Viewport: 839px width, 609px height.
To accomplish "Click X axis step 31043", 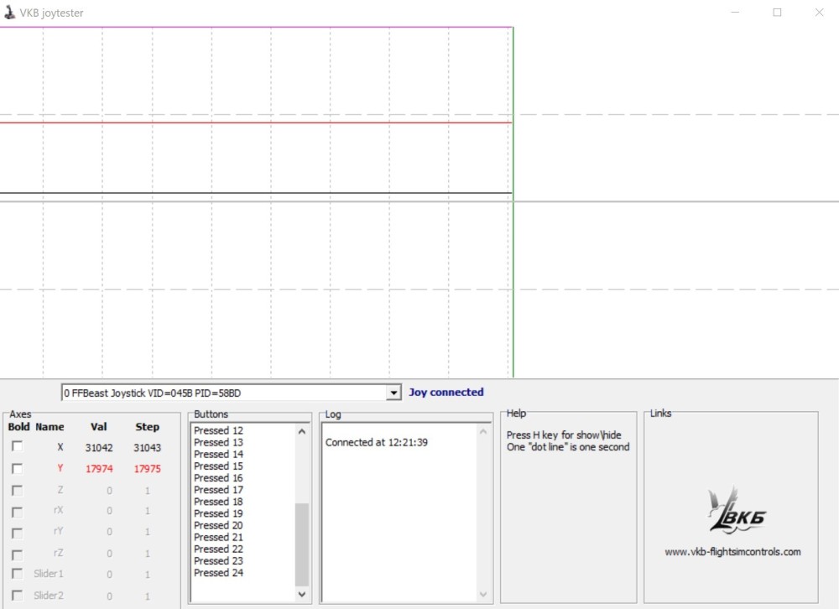I will pyautogui.click(x=147, y=447).
